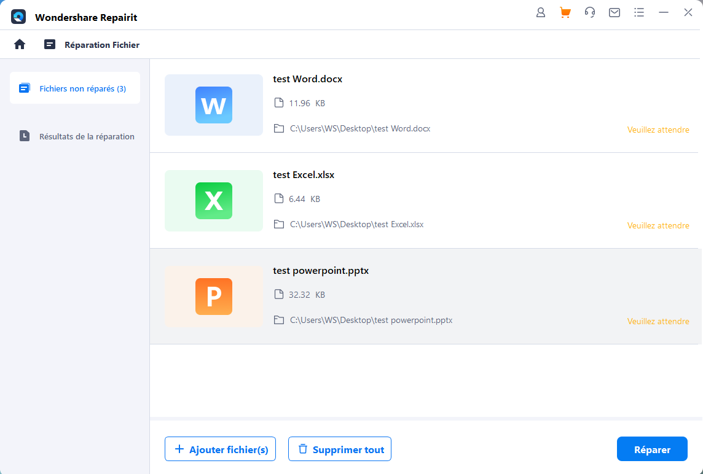Select file name test Word.docx
The width and height of the screenshot is (703, 474).
(307, 79)
